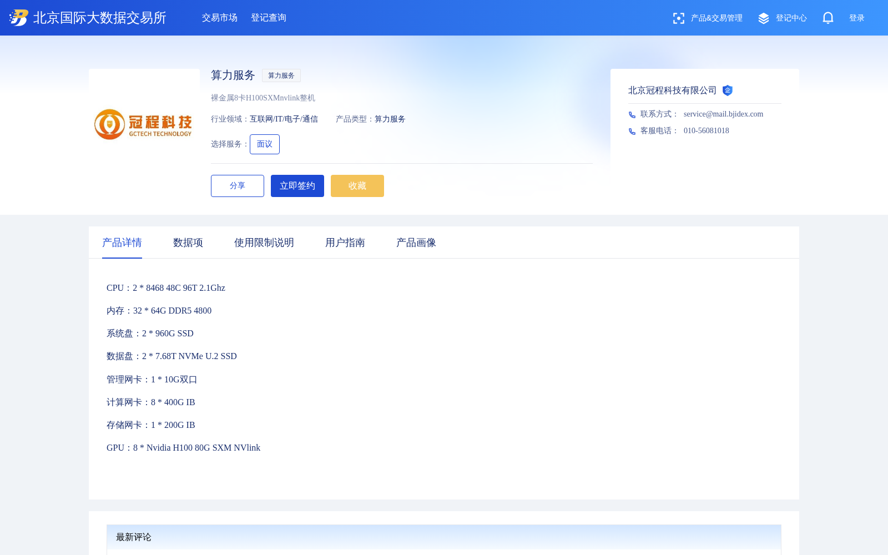Click the 立即签约 button
The width and height of the screenshot is (888, 555).
coord(297,186)
